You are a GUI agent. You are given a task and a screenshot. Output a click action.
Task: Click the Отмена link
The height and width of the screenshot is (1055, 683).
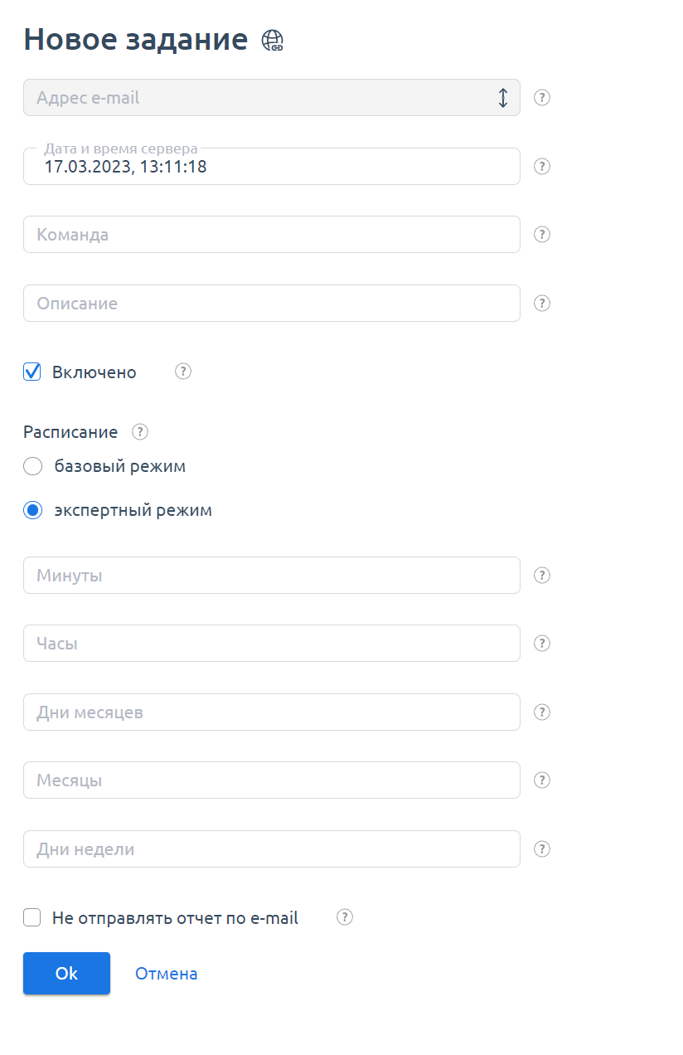[167, 974]
